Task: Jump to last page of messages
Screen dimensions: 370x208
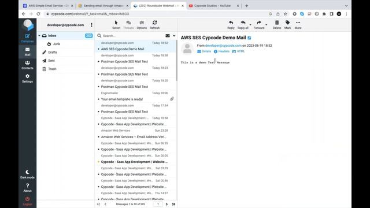Action: click(x=173, y=204)
